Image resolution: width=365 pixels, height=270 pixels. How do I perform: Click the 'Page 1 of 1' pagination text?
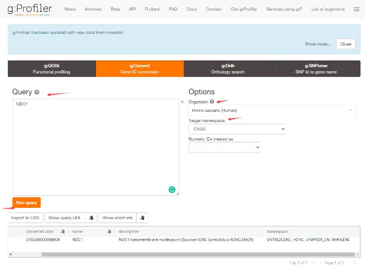(x=334, y=263)
